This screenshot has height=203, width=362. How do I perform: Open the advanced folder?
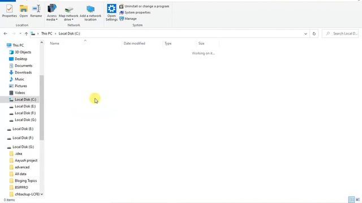click(22, 167)
